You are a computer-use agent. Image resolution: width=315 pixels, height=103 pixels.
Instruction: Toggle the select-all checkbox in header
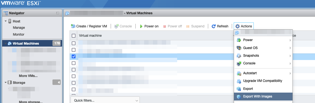[x=74, y=36]
